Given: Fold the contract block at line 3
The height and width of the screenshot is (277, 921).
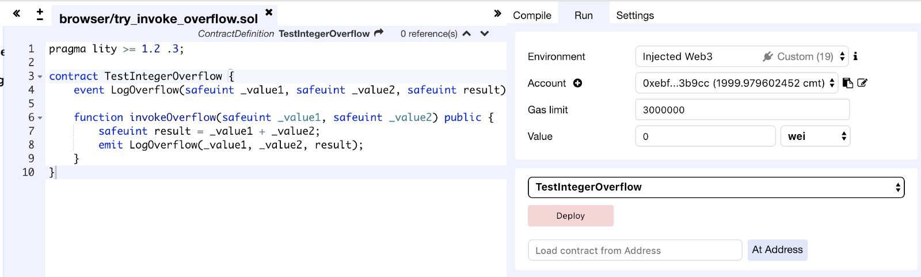Looking at the screenshot, I should (x=40, y=77).
